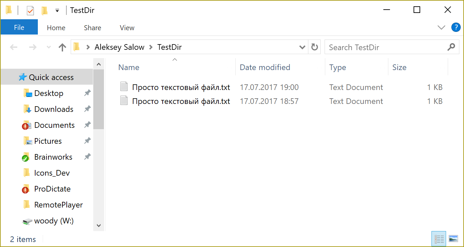The width and height of the screenshot is (464, 247).
Task: Click the search magnifier icon
Action: point(451,47)
